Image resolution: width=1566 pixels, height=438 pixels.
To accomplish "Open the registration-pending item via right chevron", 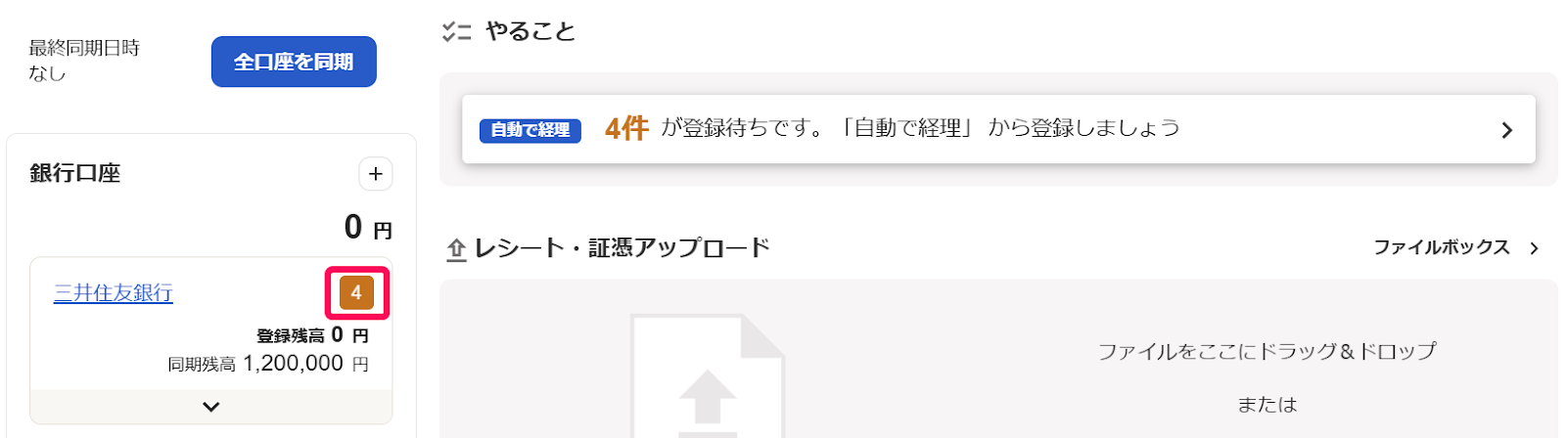I will pyautogui.click(x=1507, y=130).
